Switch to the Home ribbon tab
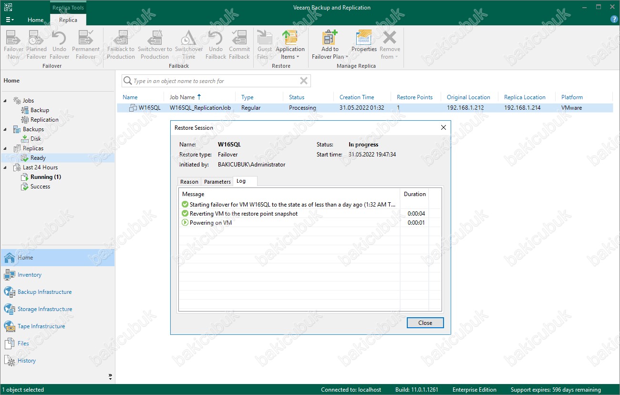 pos(36,20)
